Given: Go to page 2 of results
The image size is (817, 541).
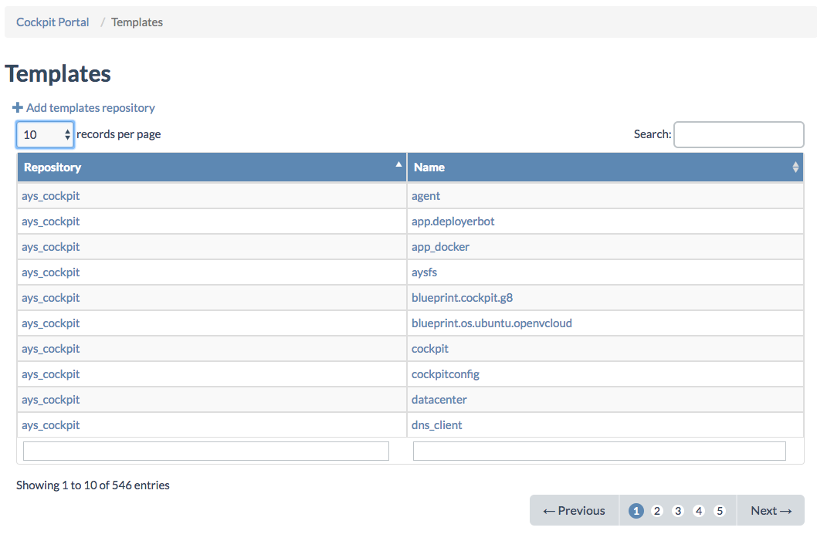Looking at the screenshot, I should pyautogui.click(x=657, y=511).
